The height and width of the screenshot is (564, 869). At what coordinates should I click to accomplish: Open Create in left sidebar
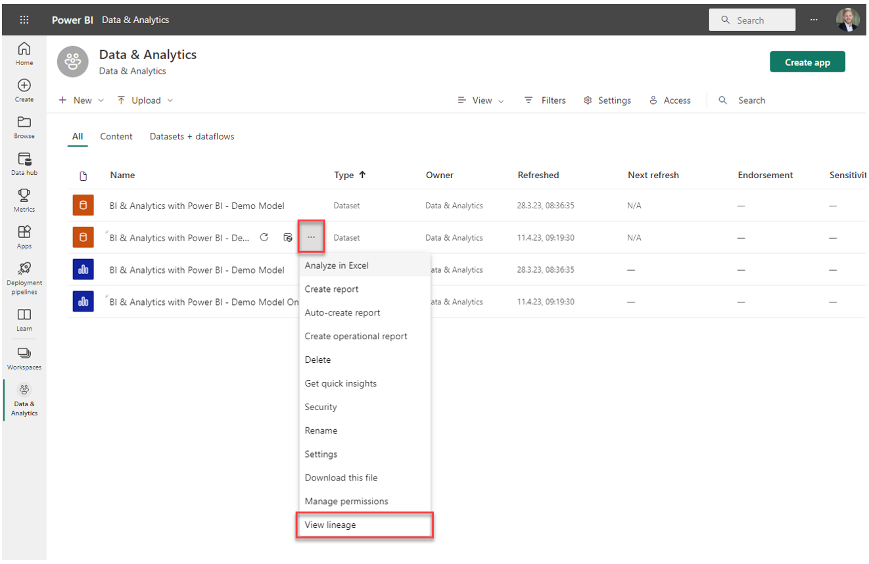pyautogui.click(x=24, y=90)
